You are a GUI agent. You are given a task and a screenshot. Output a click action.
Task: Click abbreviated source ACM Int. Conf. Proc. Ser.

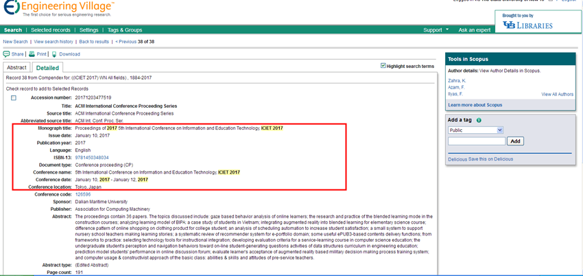(x=99, y=121)
